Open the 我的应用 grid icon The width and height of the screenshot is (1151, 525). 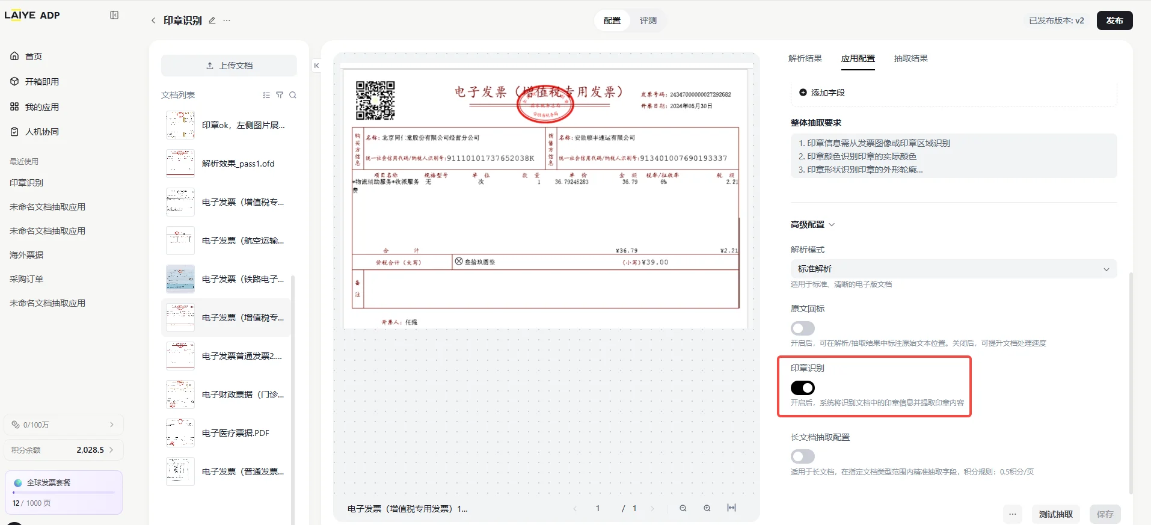(x=14, y=106)
